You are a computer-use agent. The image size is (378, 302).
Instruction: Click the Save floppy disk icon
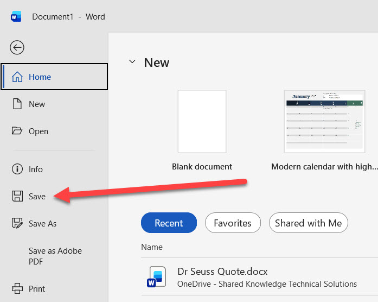point(17,196)
